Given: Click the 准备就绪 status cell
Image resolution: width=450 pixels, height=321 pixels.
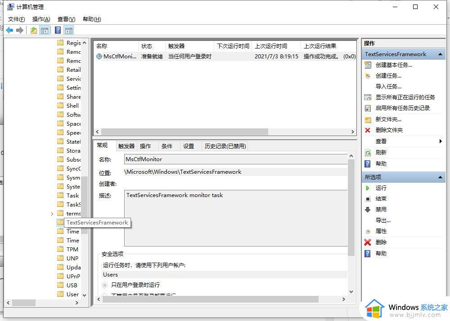Looking at the screenshot, I should click(152, 57).
